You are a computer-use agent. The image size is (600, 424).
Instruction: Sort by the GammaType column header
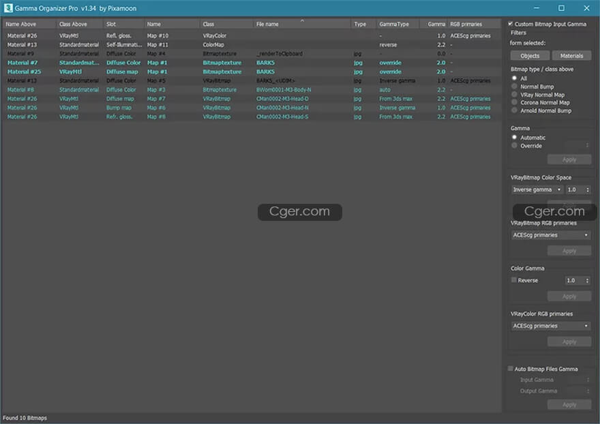(398, 24)
